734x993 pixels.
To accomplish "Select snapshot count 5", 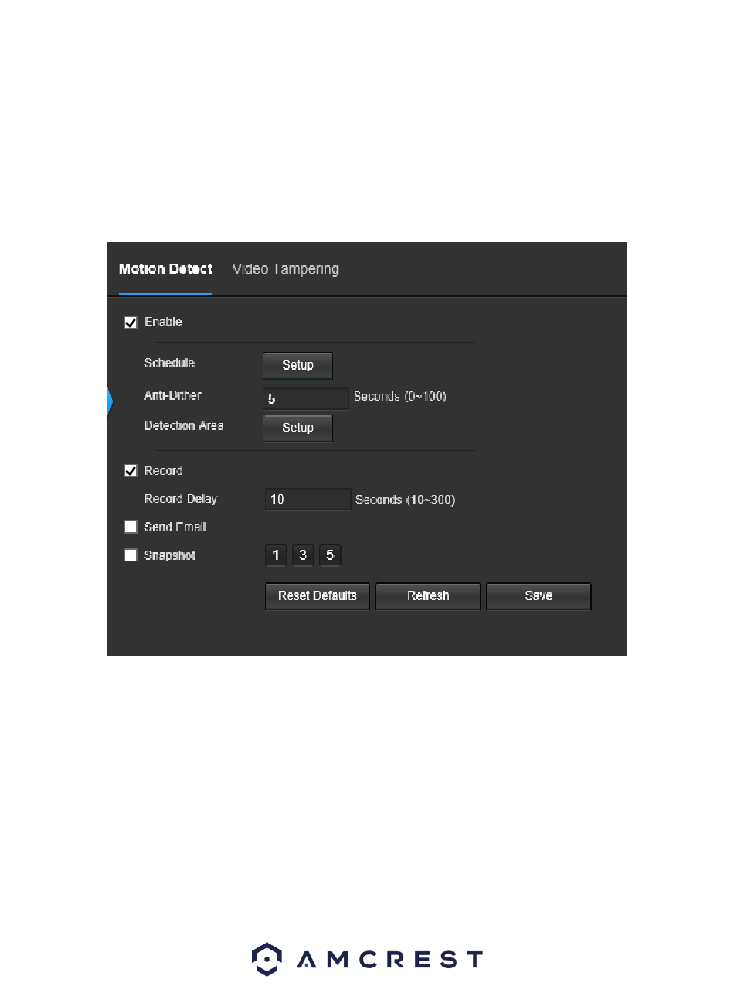I will [x=330, y=555].
